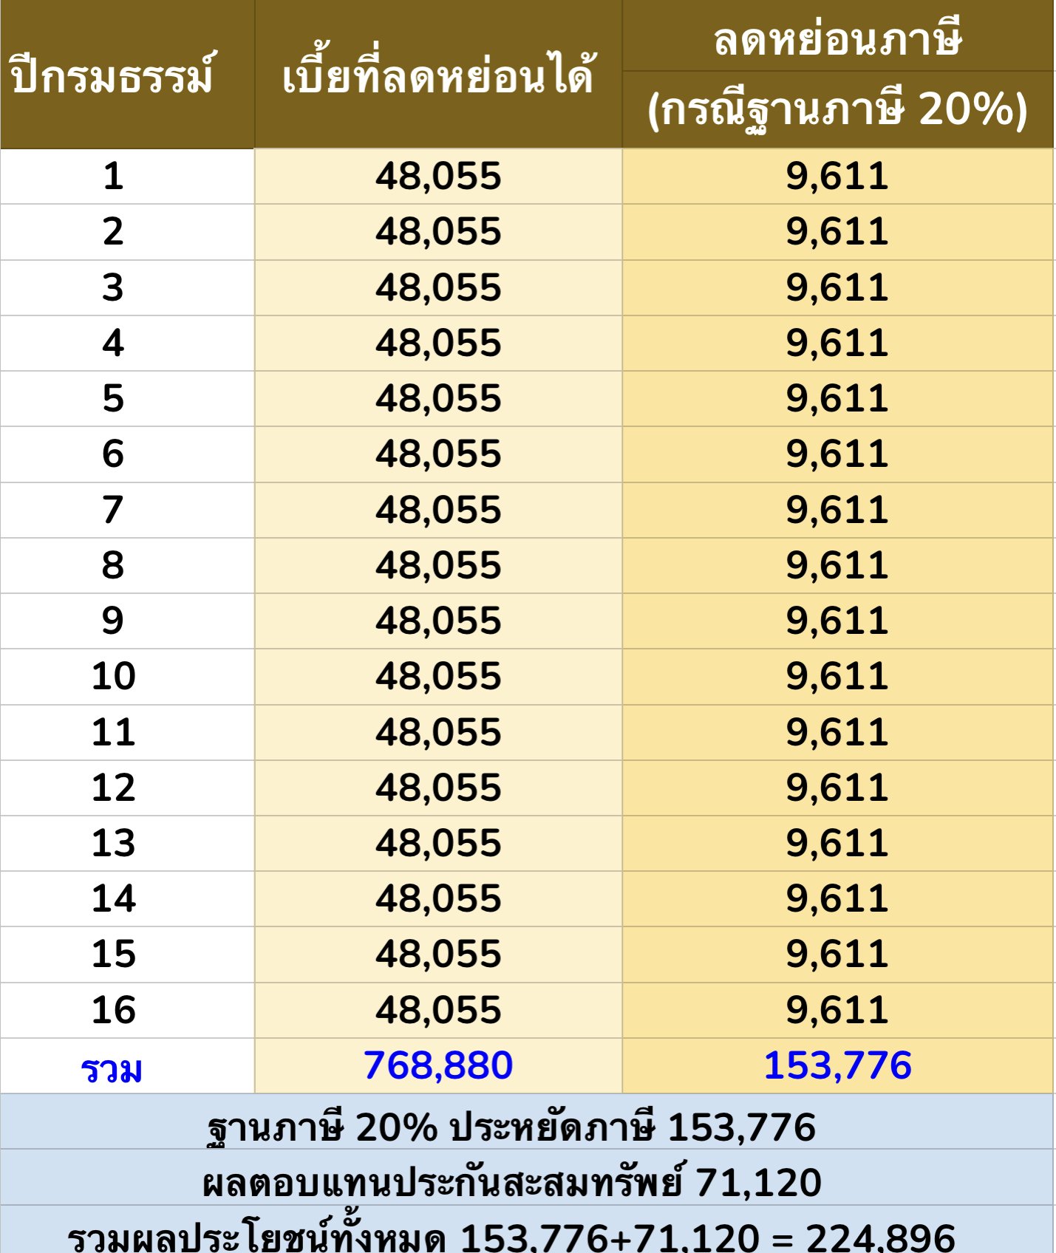
Task: Select the 48,055 premium in year 9 row
Action: click(437, 621)
